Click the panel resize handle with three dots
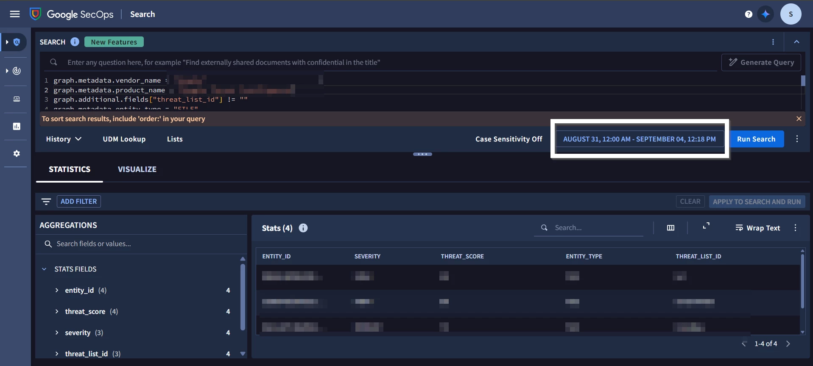813x366 pixels. pyautogui.click(x=422, y=154)
